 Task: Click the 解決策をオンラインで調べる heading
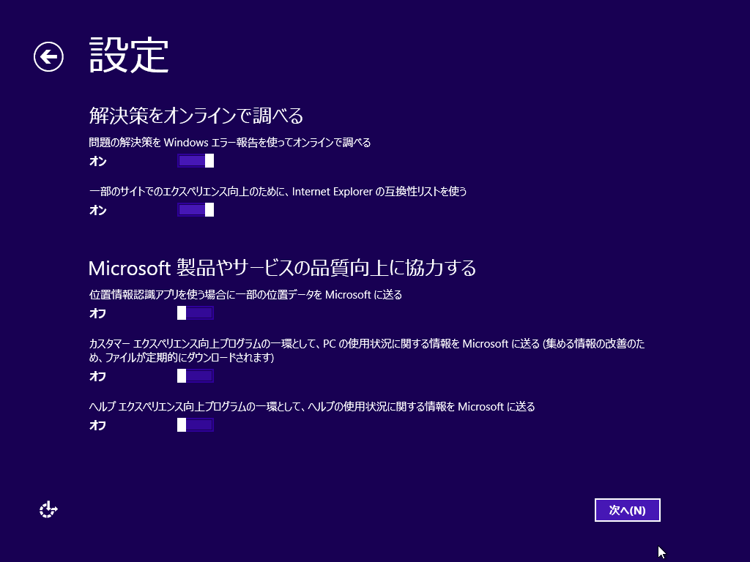coord(196,115)
